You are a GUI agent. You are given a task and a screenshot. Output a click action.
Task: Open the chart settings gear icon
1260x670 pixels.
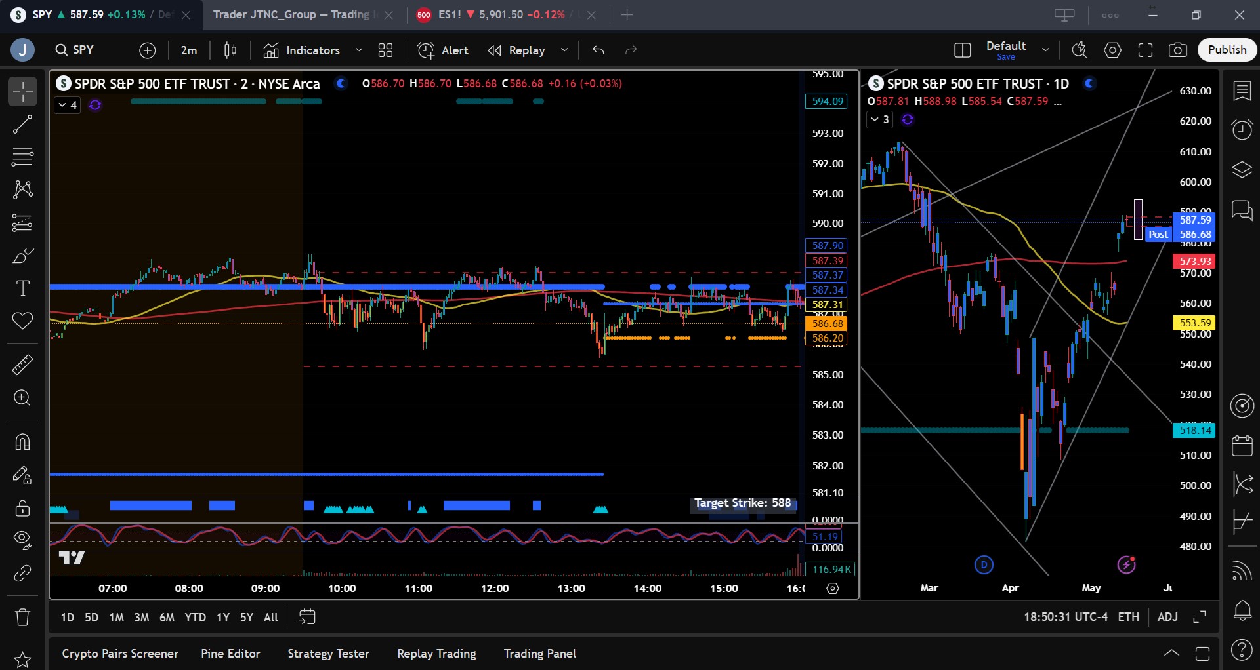[1112, 50]
